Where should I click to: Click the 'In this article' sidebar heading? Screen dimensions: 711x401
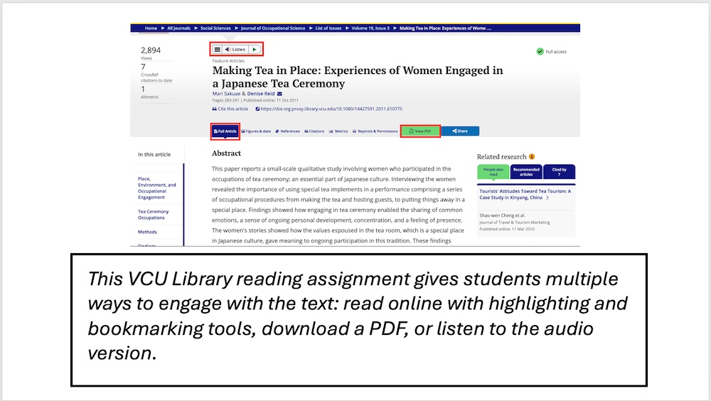154,155
